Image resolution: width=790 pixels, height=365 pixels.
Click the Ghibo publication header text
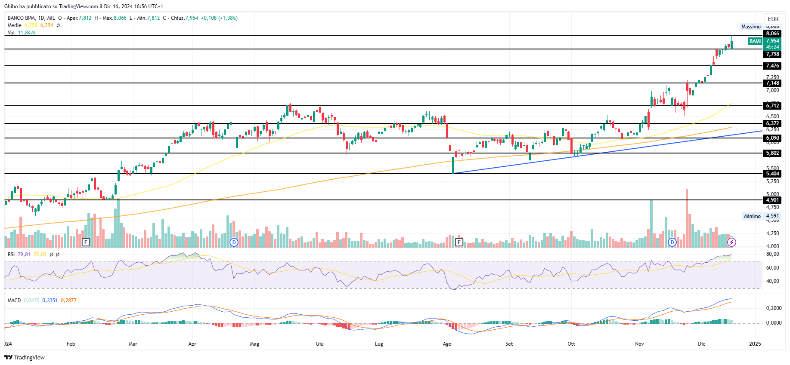point(84,6)
